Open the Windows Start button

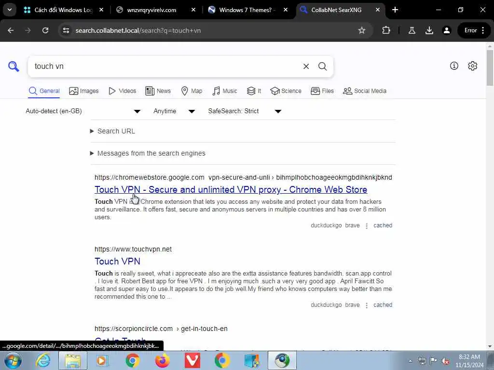click(13, 360)
